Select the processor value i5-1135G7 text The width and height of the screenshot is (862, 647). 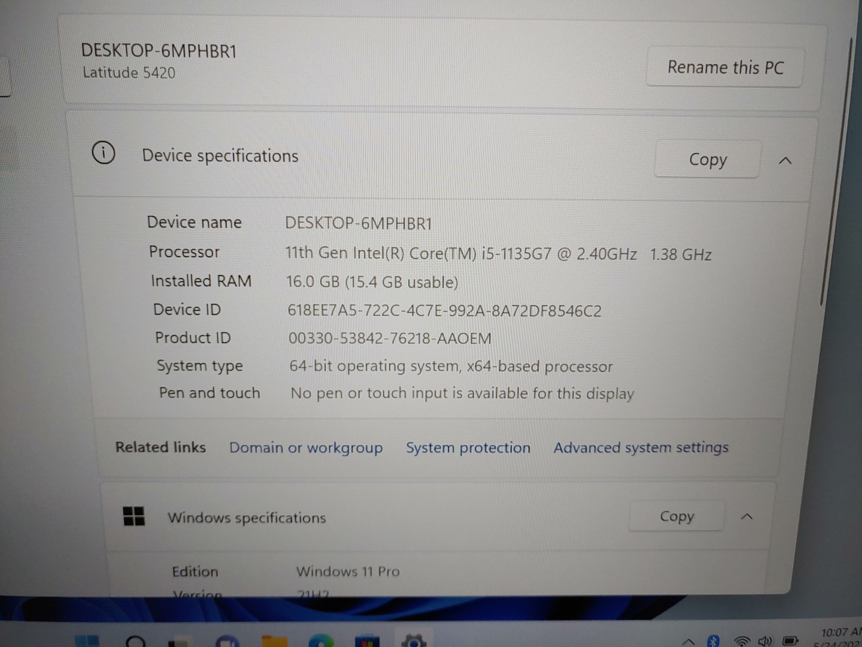[x=498, y=253]
